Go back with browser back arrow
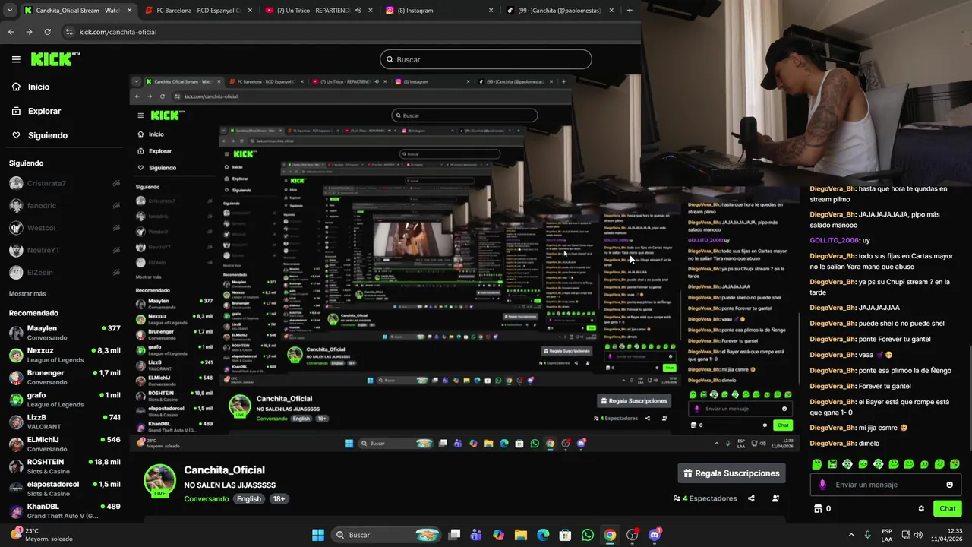The height and width of the screenshot is (547, 972). [x=11, y=32]
